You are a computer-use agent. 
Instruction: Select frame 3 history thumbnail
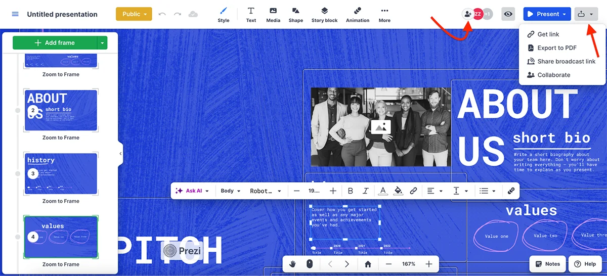pos(61,174)
